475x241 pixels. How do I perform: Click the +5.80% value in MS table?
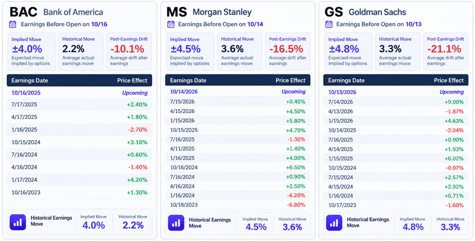coord(296,120)
